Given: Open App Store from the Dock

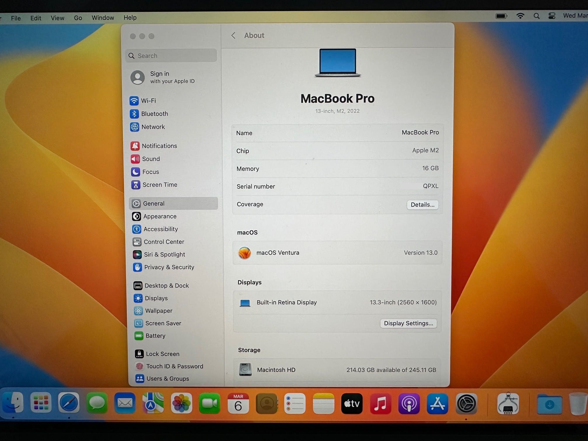Looking at the screenshot, I should click(x=437, y=403).
